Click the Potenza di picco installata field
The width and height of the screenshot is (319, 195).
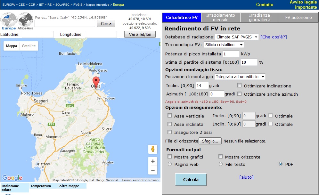(231, 54)
